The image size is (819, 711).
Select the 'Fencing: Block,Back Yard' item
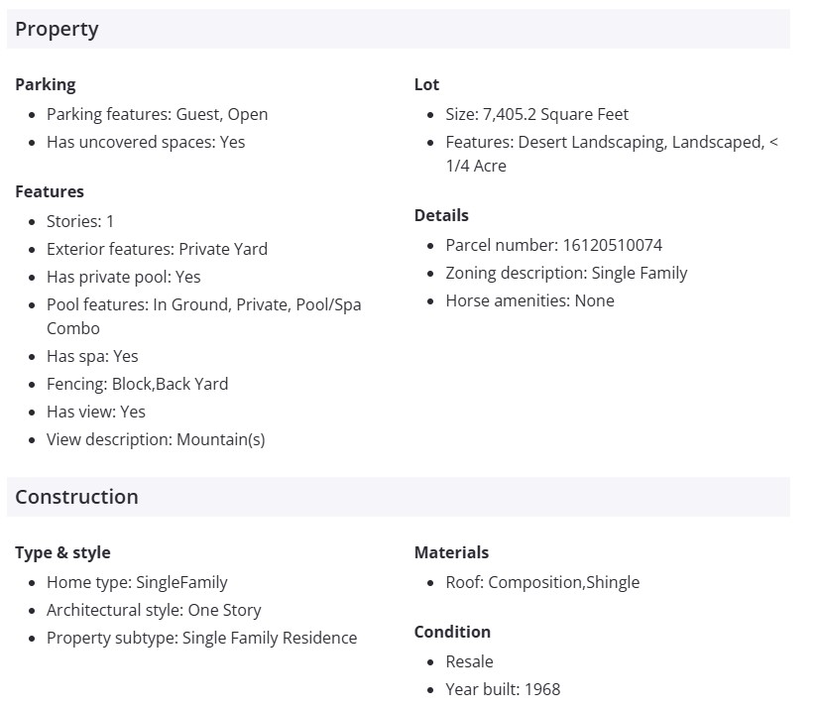tap(137, 384)
